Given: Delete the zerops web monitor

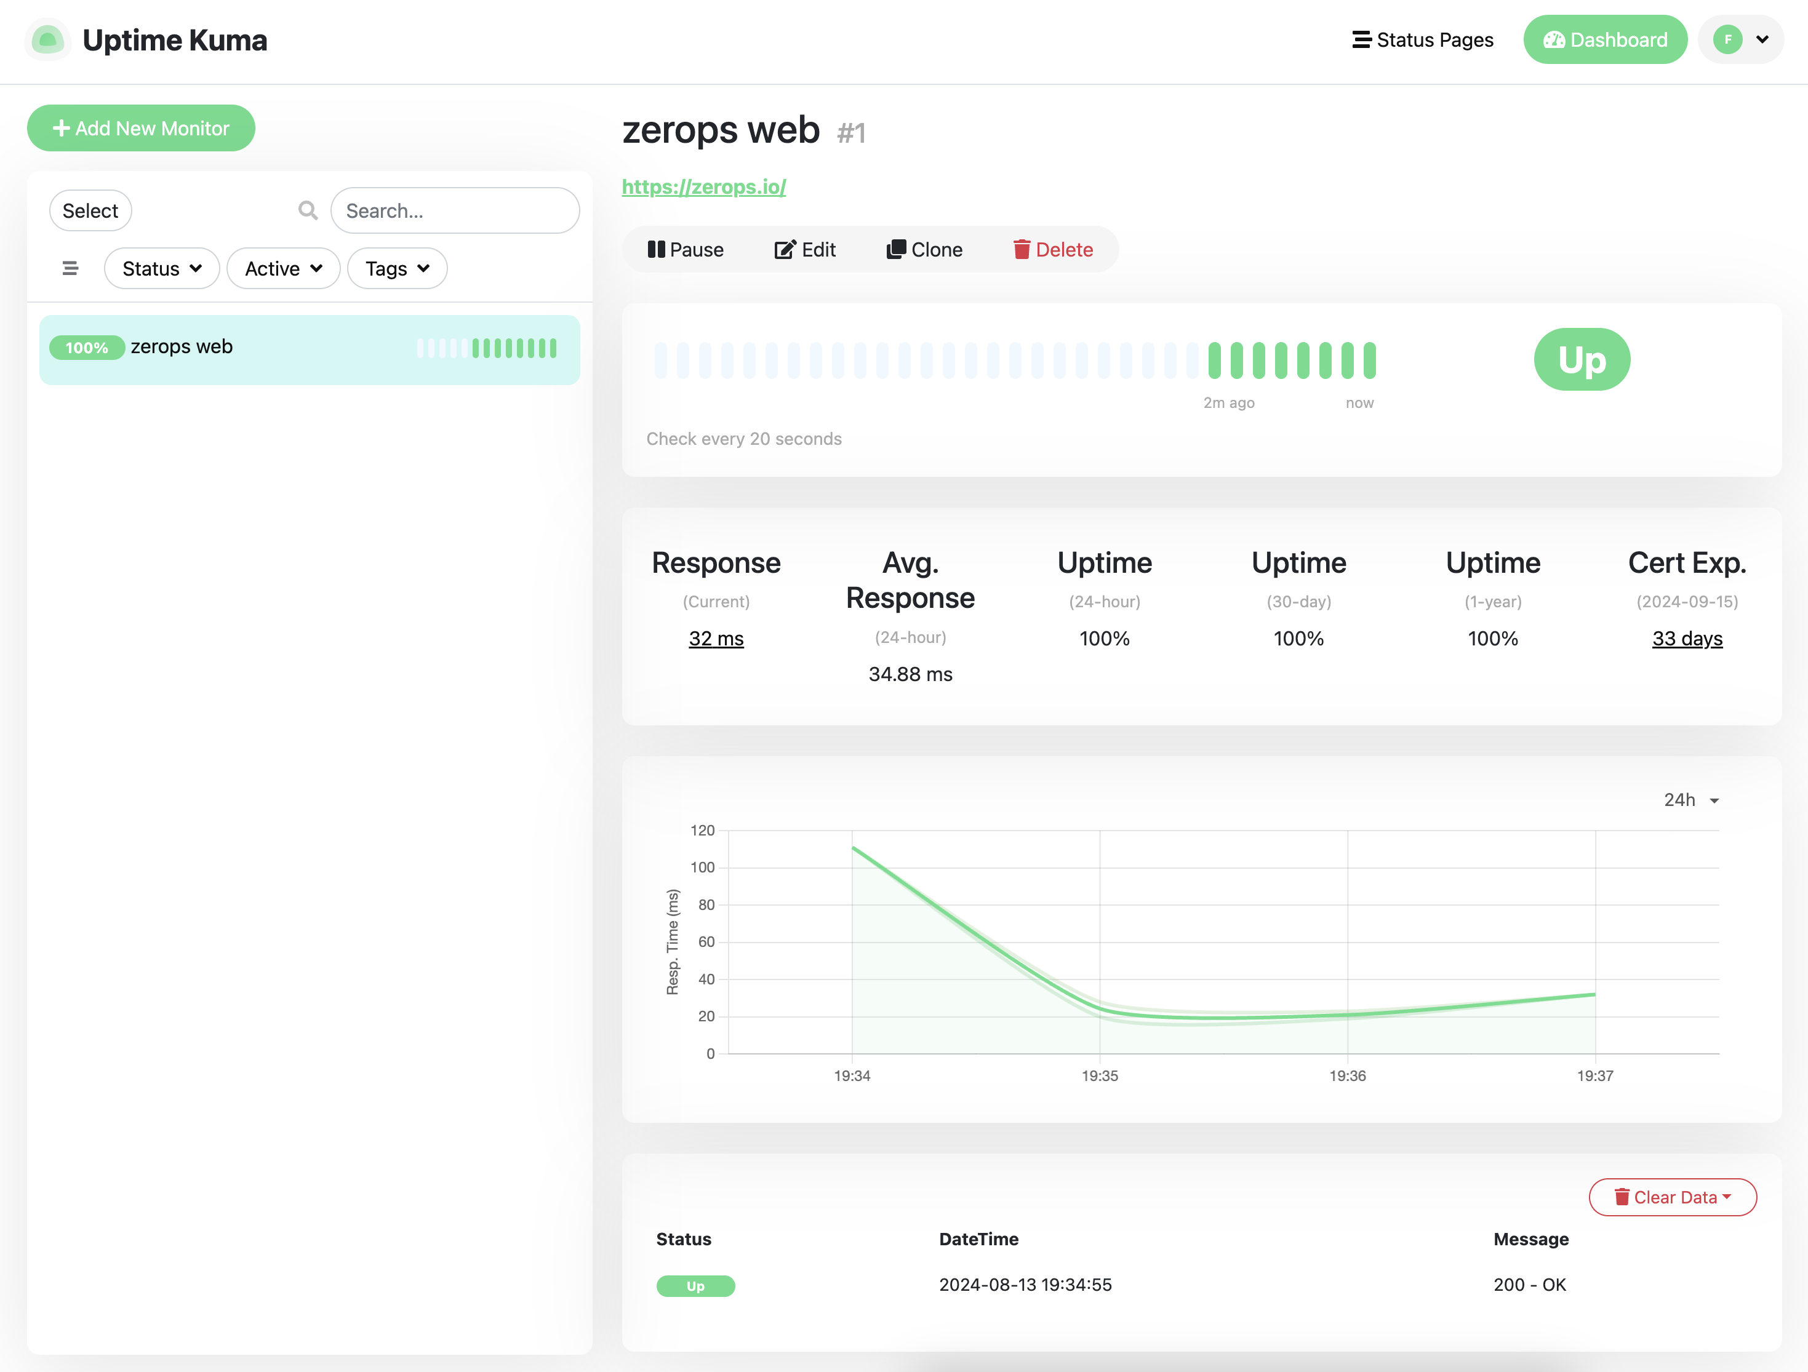Looking at the screenshot, I should coord(1053,249).
